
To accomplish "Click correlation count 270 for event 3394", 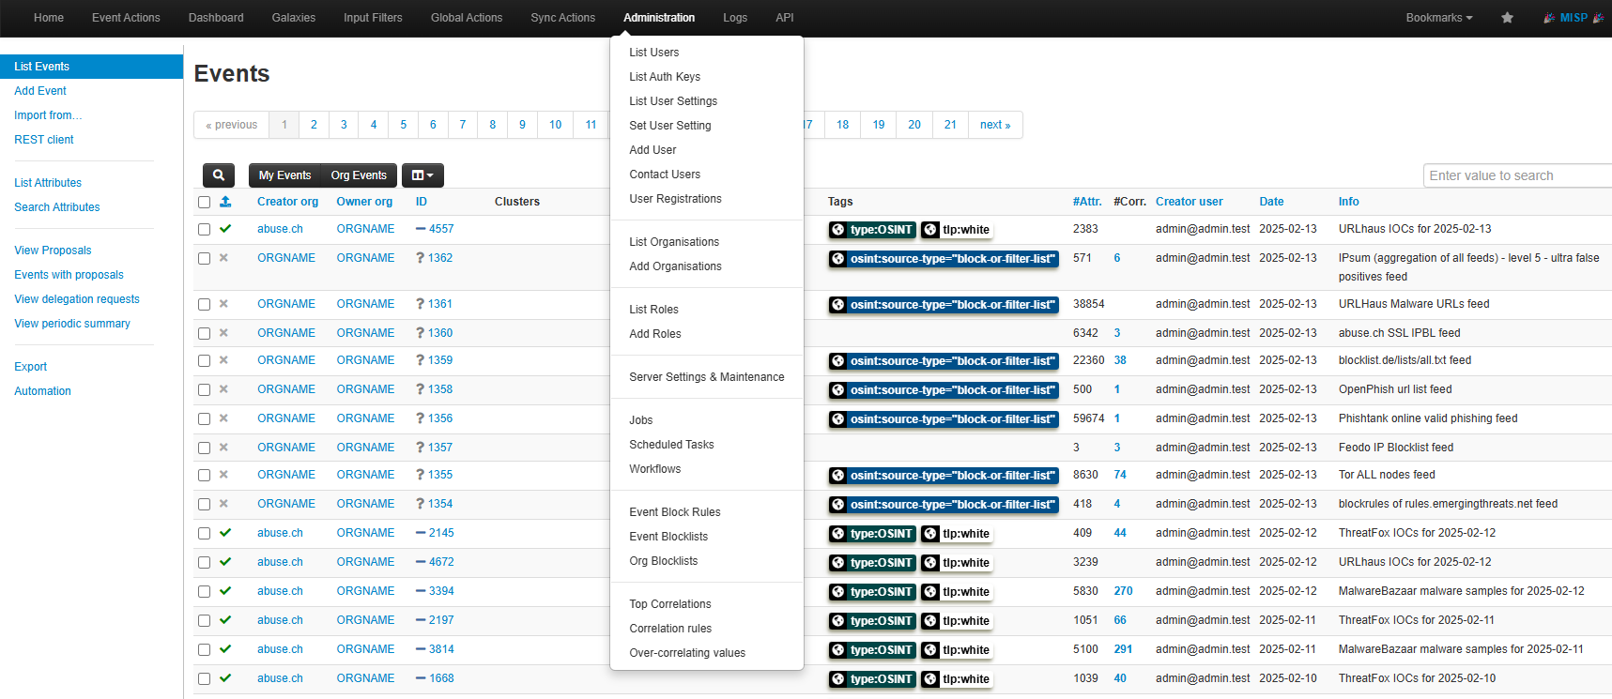I will tap(1123, 591).
